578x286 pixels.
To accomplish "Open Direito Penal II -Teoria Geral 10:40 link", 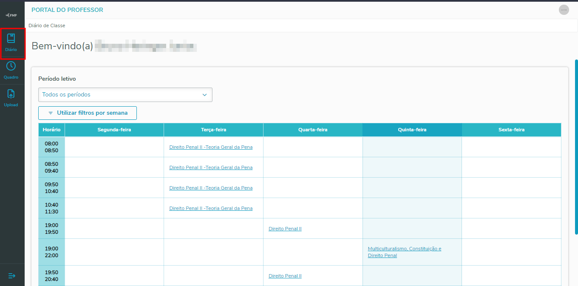I will pos(211,208).
